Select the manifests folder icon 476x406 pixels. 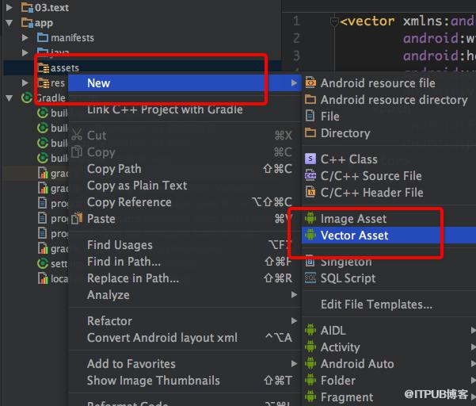[x=43, y=37]
